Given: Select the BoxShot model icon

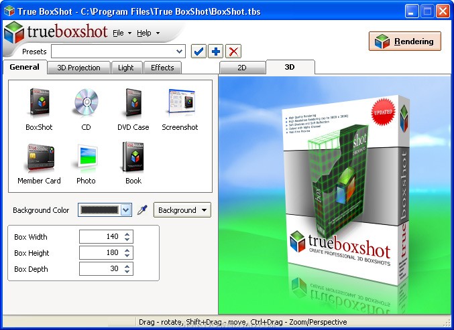Looking at the screenshot, I should 40,103.
